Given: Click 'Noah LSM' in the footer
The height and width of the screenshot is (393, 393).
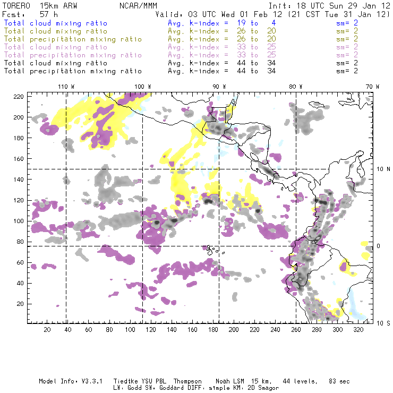Looking at the screenshot, I should click(x=230, y=381).
